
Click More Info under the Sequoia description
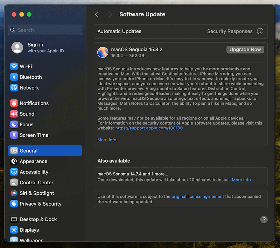point(108,140)
